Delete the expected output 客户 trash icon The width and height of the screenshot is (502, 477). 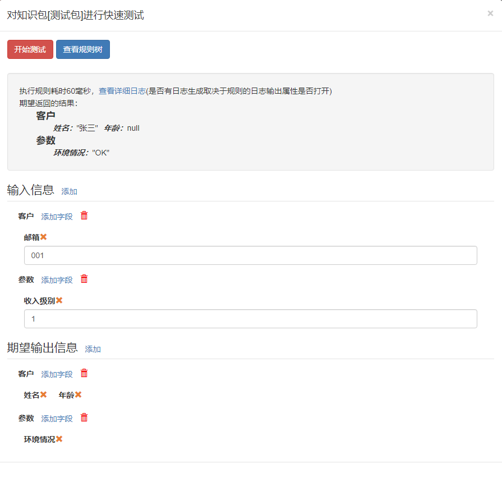[x=84, y=373]
